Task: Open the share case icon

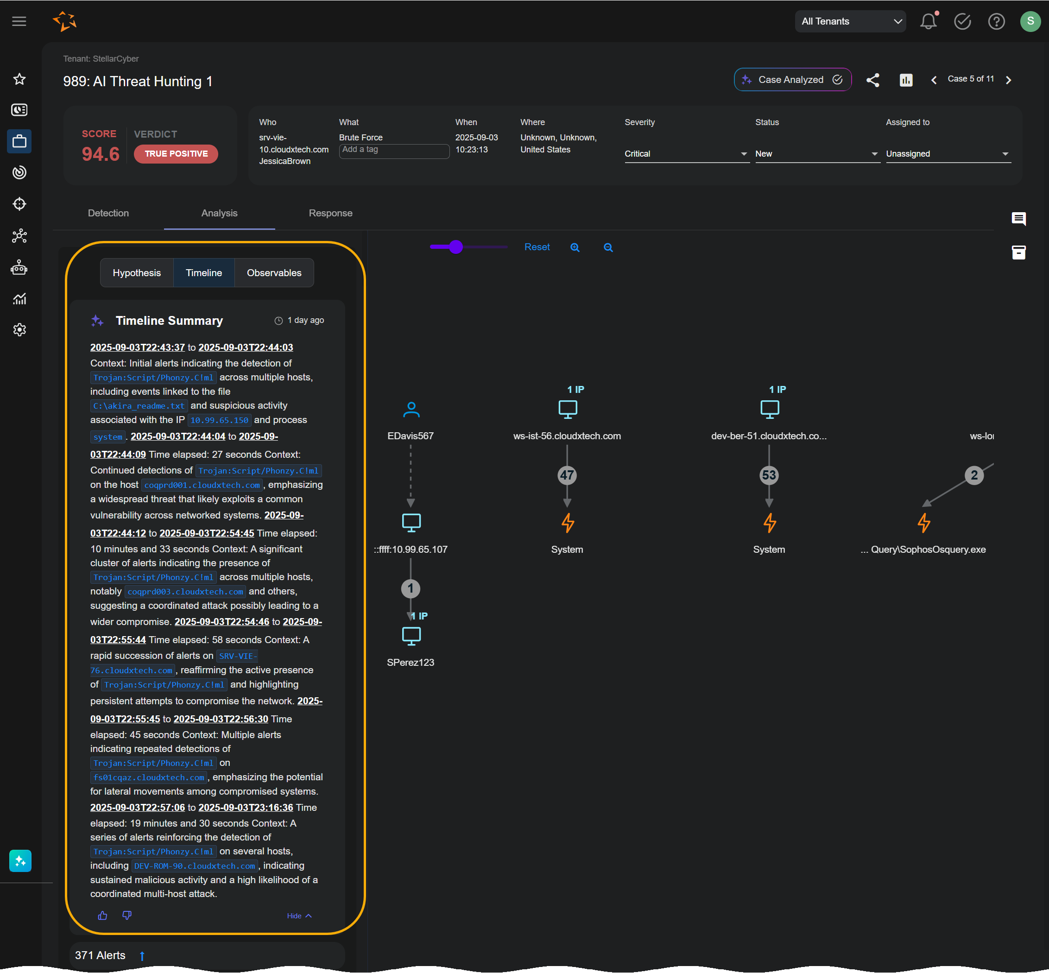Action: (872, 80)
